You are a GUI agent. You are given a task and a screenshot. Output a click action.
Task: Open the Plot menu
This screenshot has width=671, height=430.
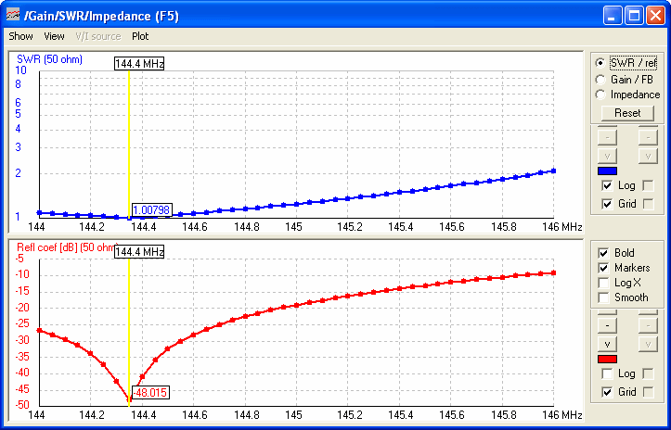tap(140, 36)
